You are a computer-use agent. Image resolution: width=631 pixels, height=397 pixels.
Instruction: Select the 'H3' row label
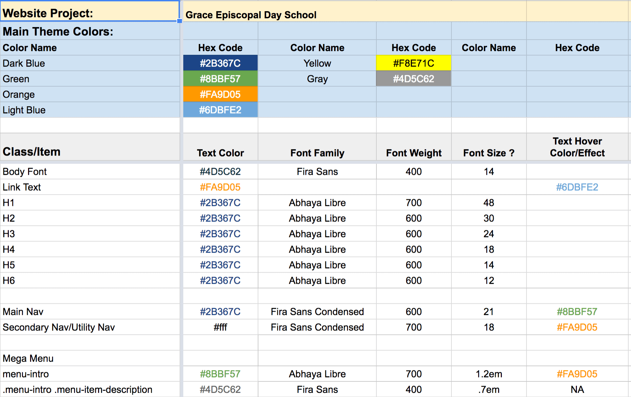(90, 234)
